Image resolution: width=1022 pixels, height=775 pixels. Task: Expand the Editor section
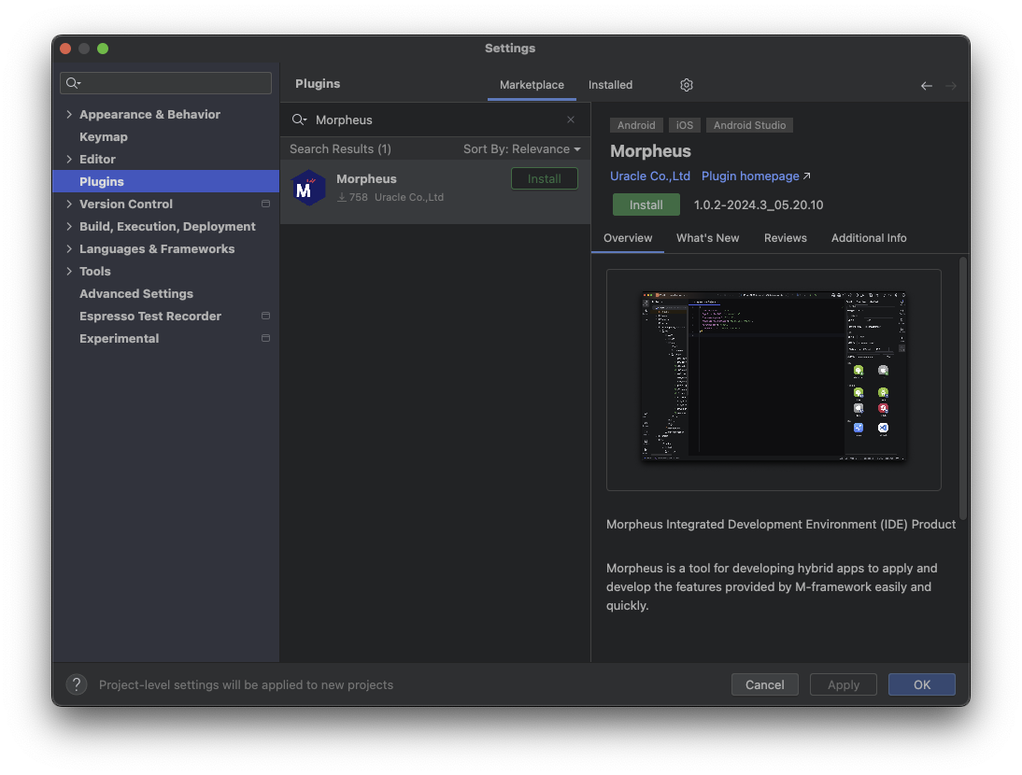(x=69, y=159)
